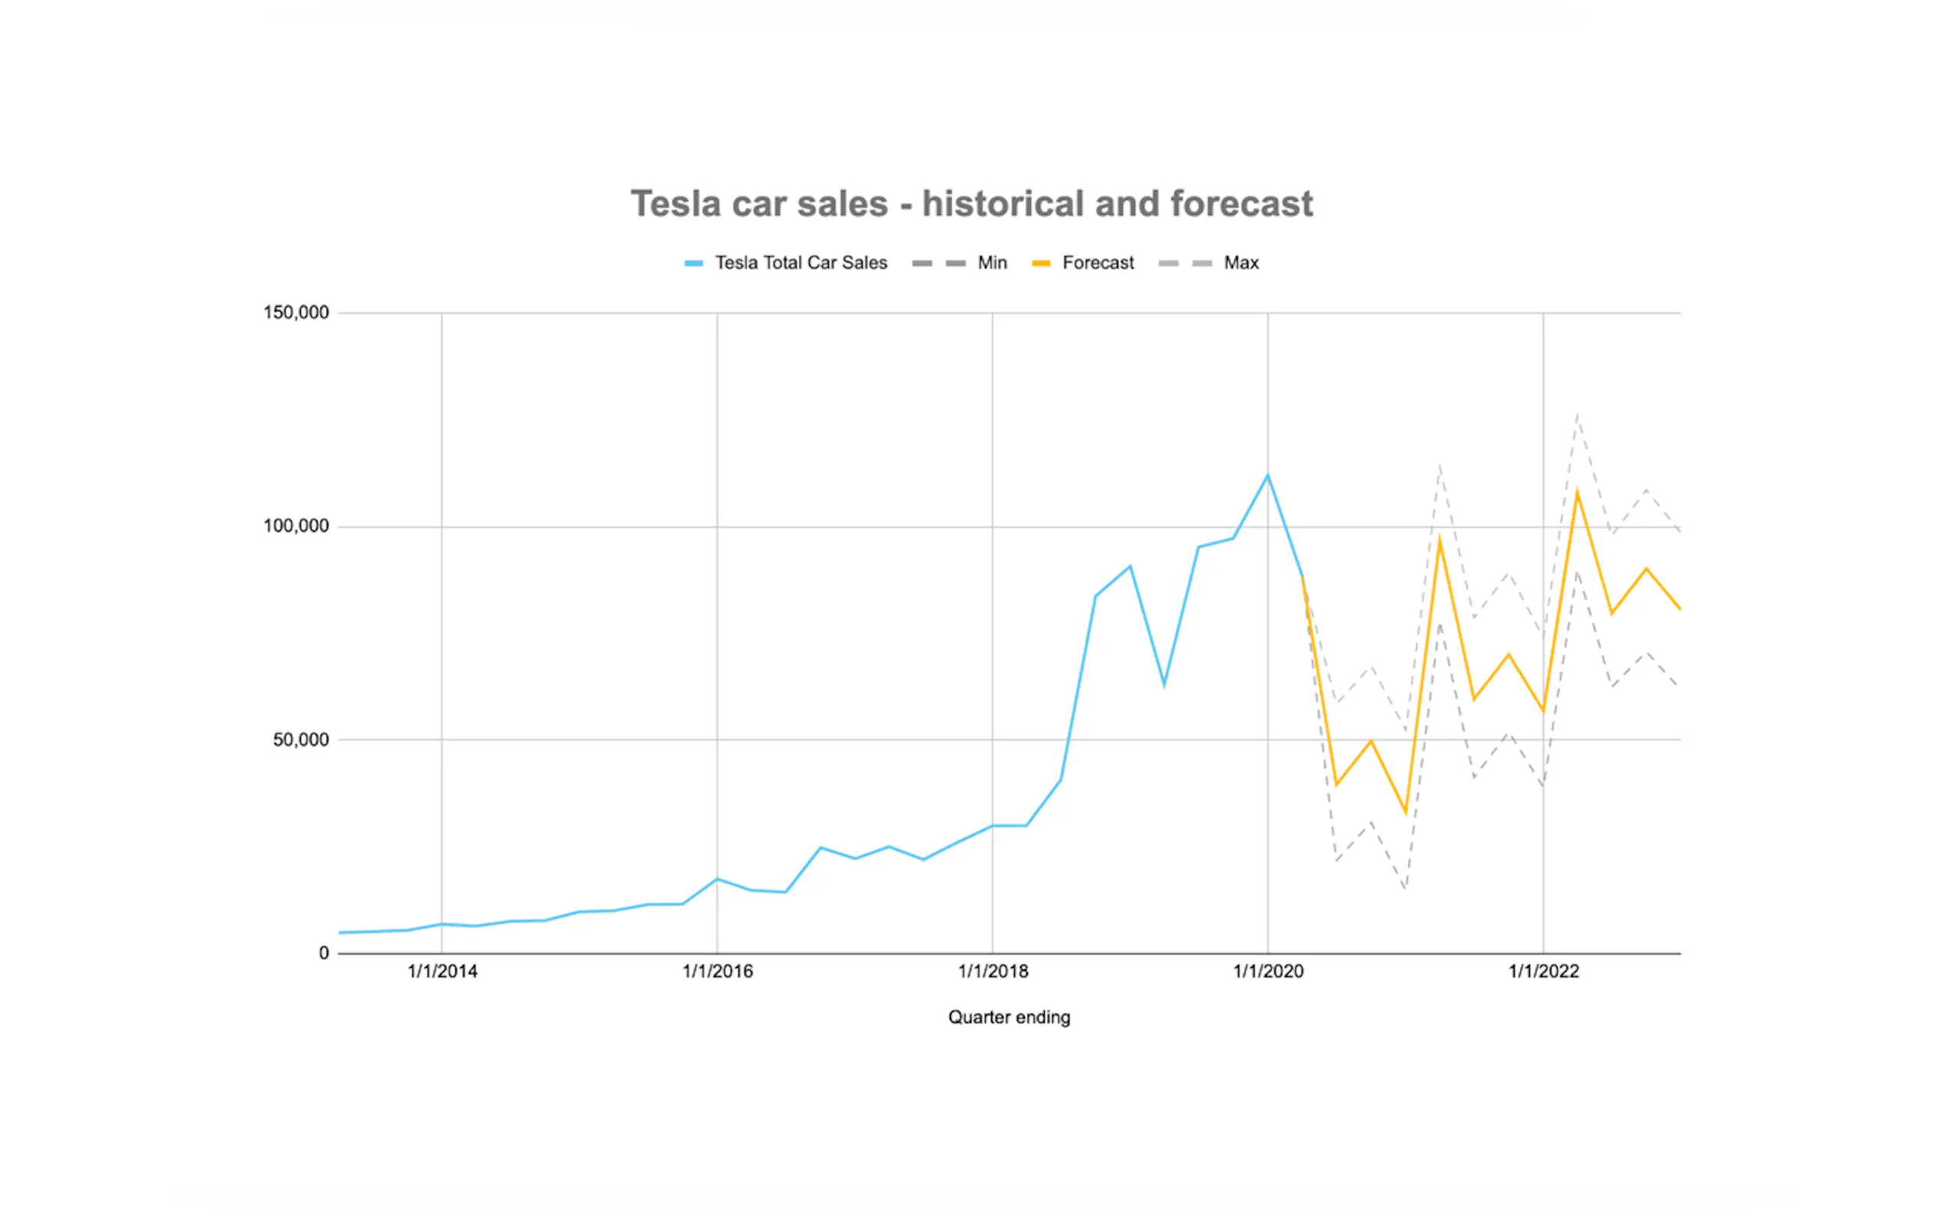The image size is (1944, 1215).
Task: Click the blue line's peak at 1/1/2020
Action: pos(1268,476)
